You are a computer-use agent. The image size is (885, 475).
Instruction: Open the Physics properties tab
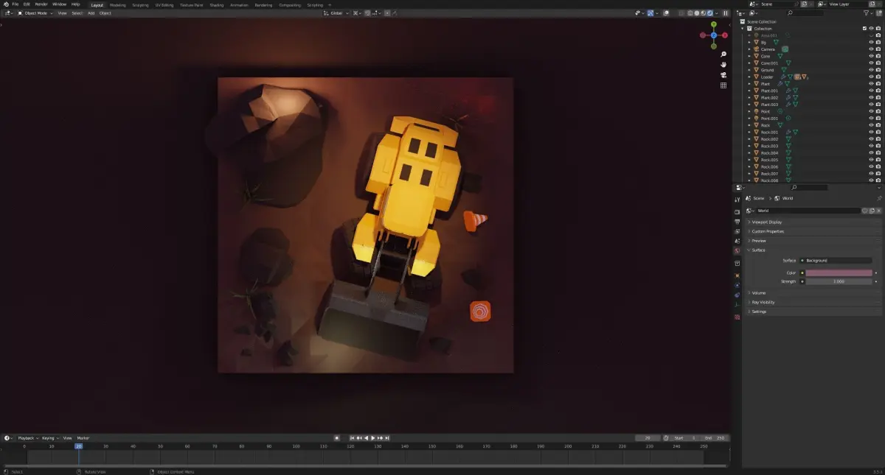(737, 285)
